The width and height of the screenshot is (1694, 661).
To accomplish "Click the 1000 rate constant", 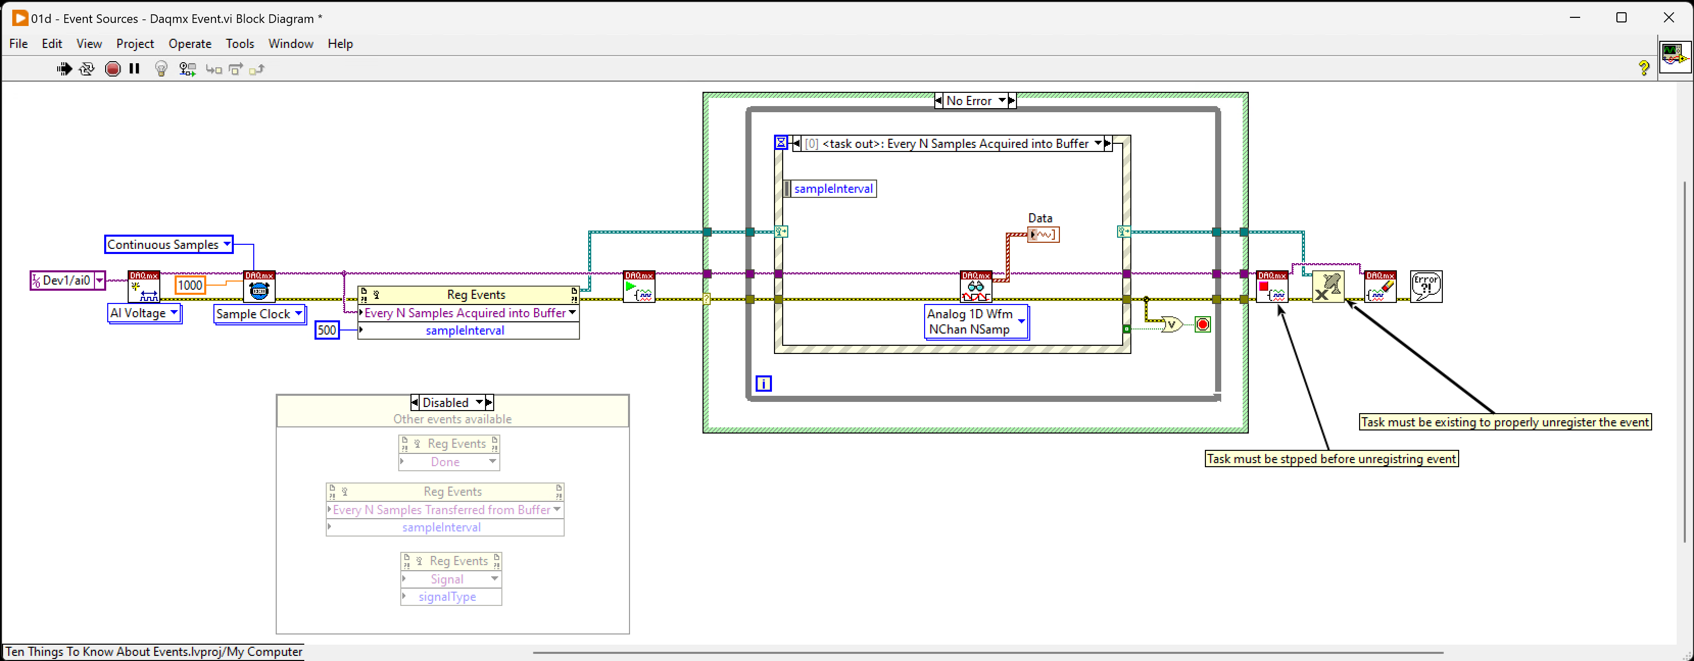I will click(190, 285).
